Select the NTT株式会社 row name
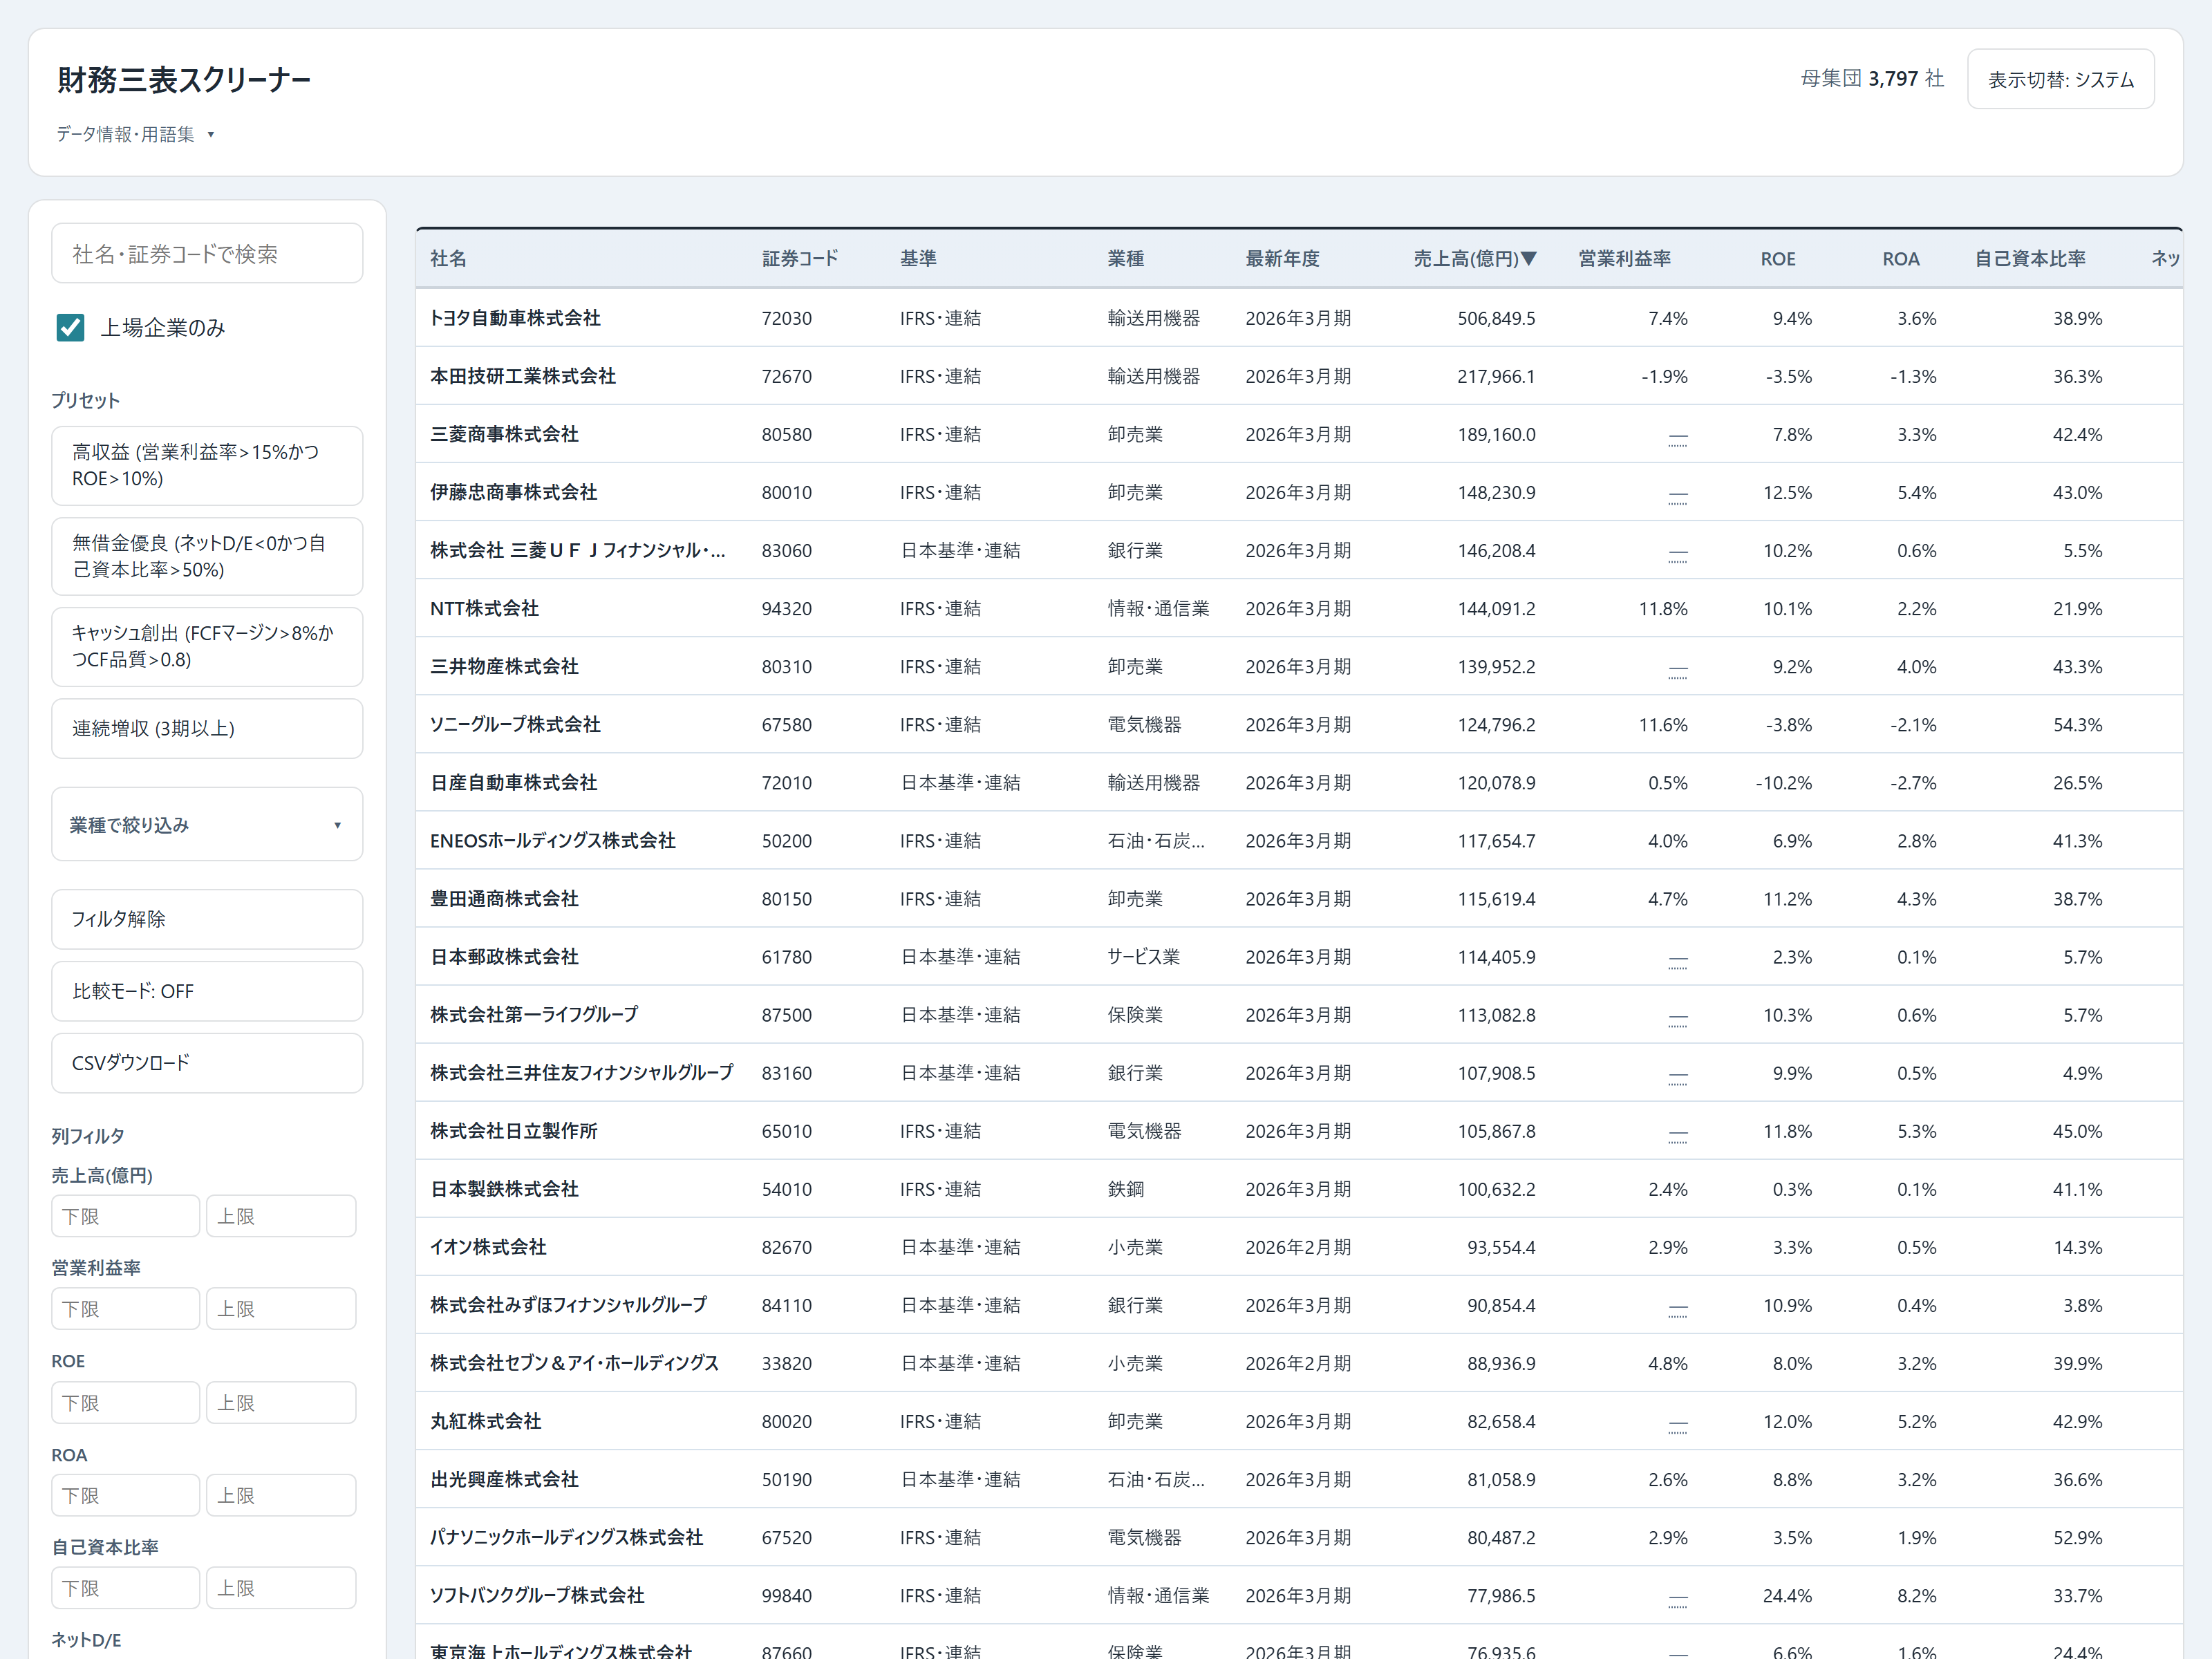 pos(485,608)
